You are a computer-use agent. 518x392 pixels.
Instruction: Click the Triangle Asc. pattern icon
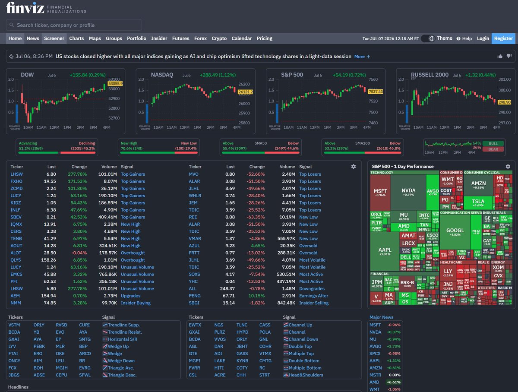tap(105, 368)
